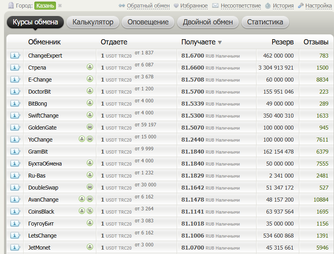Open 783 reviews for ChangeExpert
Viewport: 334px width, 254px height.
pyautogui.click(x=324, y=56)
